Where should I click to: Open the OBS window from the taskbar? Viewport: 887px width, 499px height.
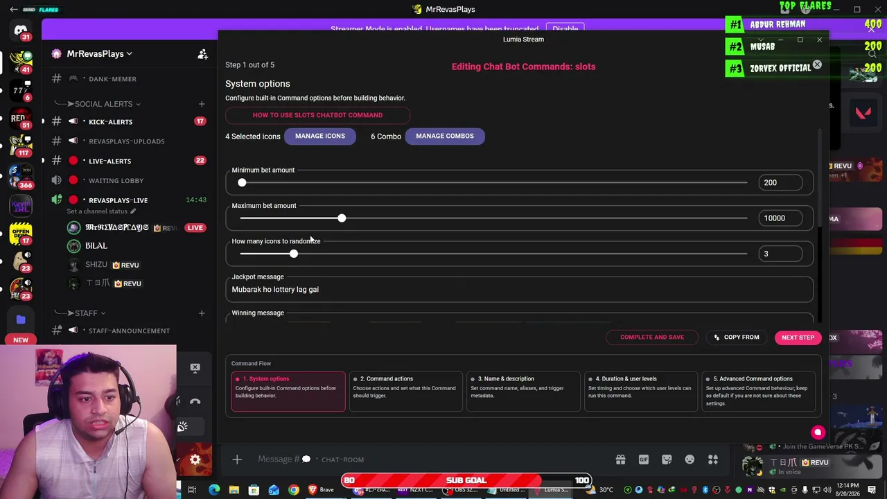click(x=462, y=490)
